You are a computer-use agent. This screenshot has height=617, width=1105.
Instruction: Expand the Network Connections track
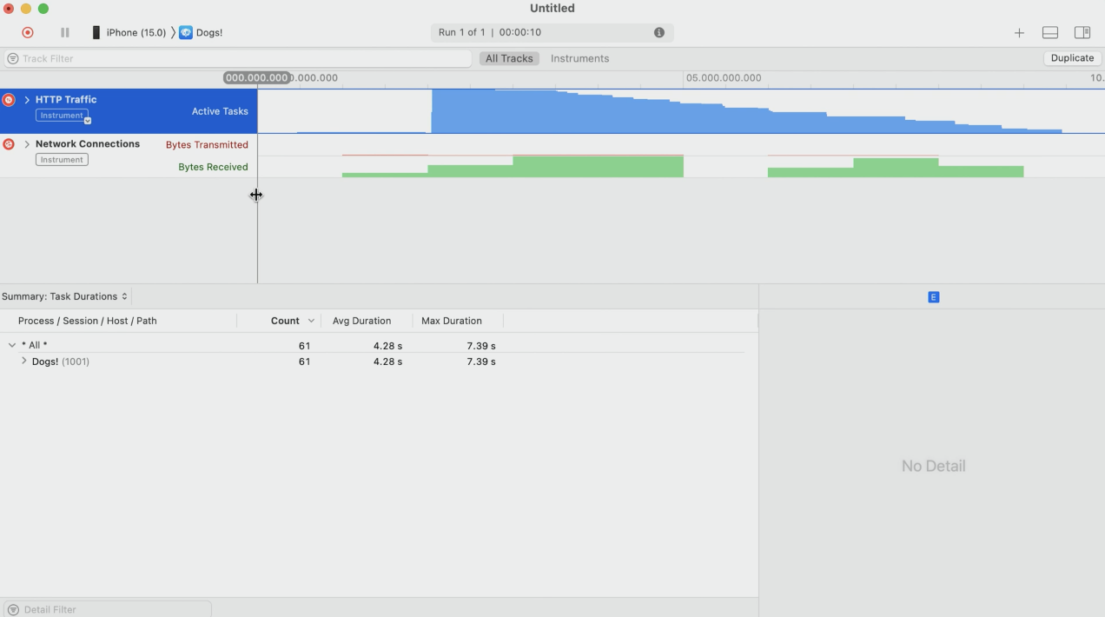(x=27, y=144)
